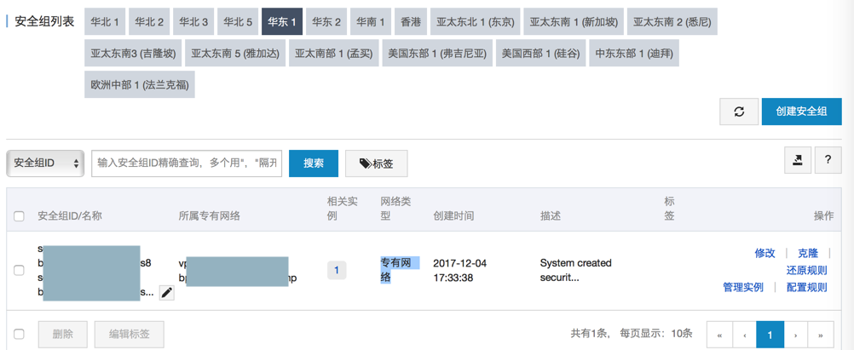Click the export list icon button
The height and width of the screenshot is (350, 854).
point(798,160)
